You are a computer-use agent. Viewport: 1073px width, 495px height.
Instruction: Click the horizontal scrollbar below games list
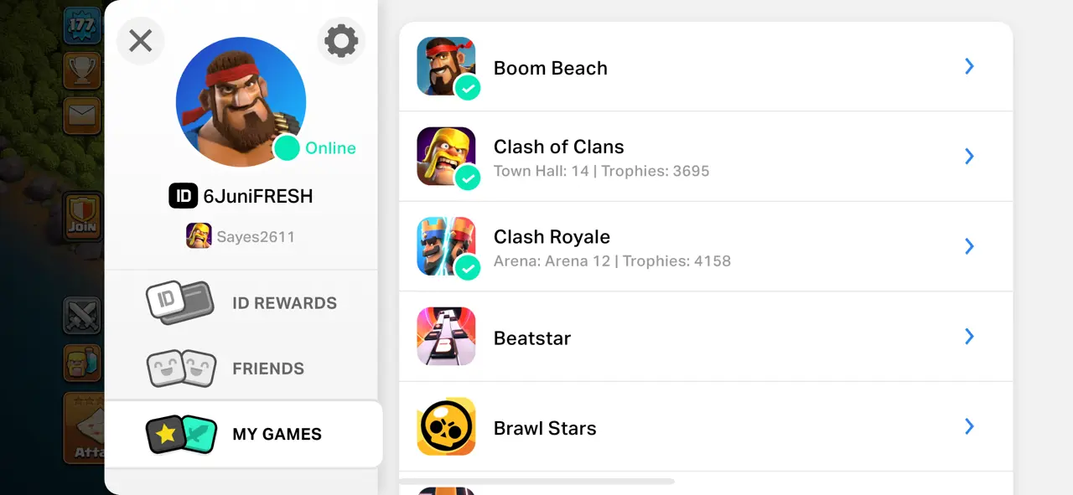tap(536, 482)
